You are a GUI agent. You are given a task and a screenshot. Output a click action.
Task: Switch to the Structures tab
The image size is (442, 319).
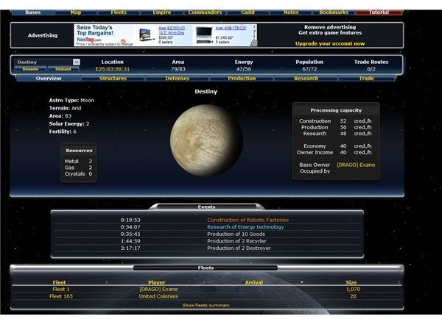click(113, 79)
